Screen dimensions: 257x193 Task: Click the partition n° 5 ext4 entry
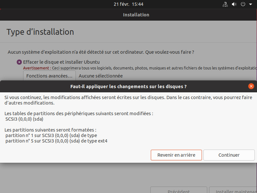[x=57, y=141]
